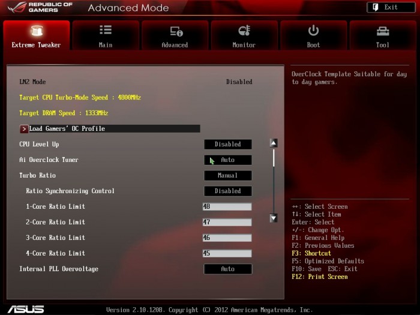Click Target CPU Turbo-Mode Speed text
This screenshot has height=315, width=420.
[x=80, y=97]
